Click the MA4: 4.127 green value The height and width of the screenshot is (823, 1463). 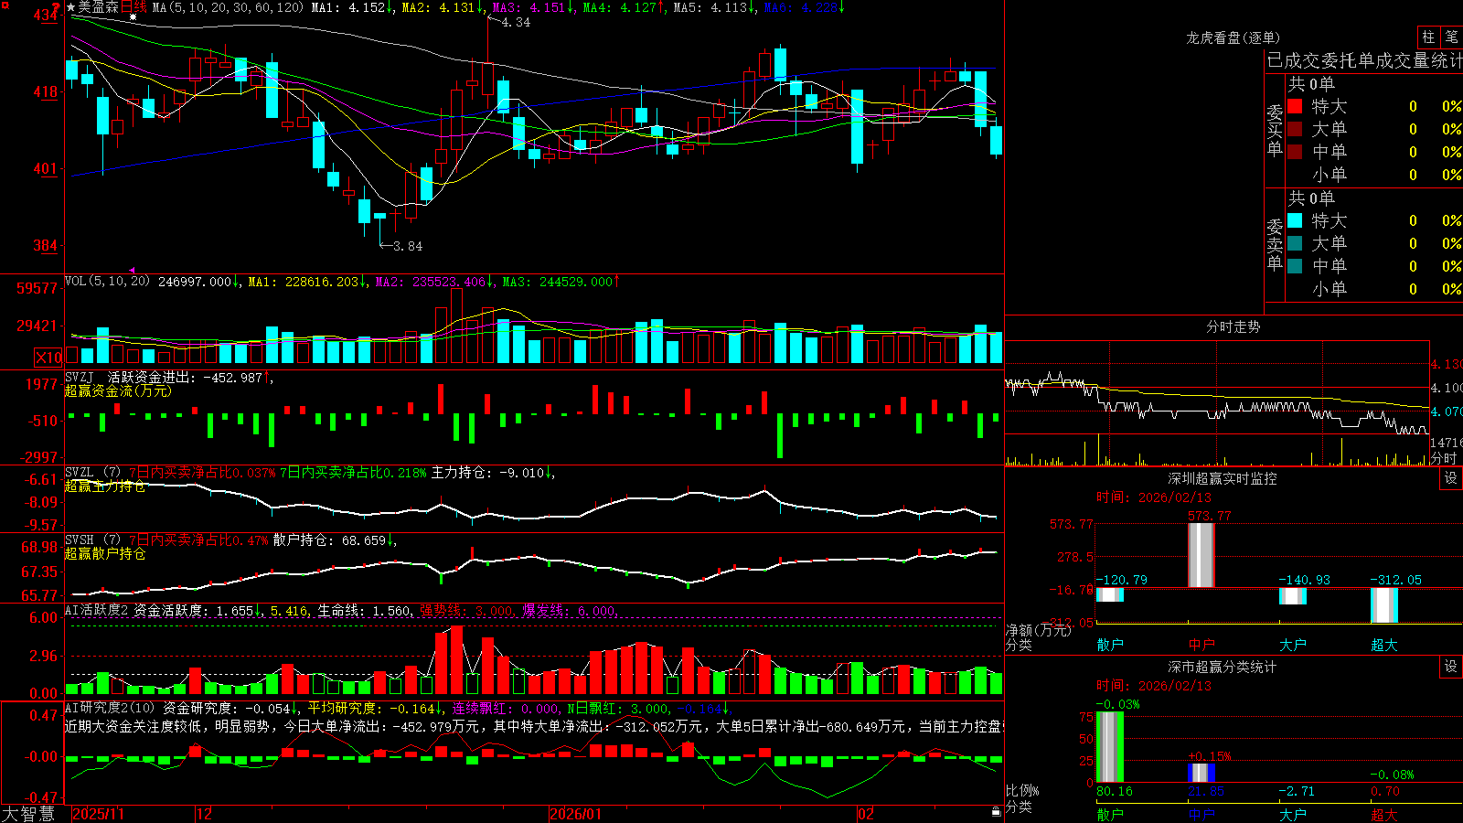[x=624, y=7]
